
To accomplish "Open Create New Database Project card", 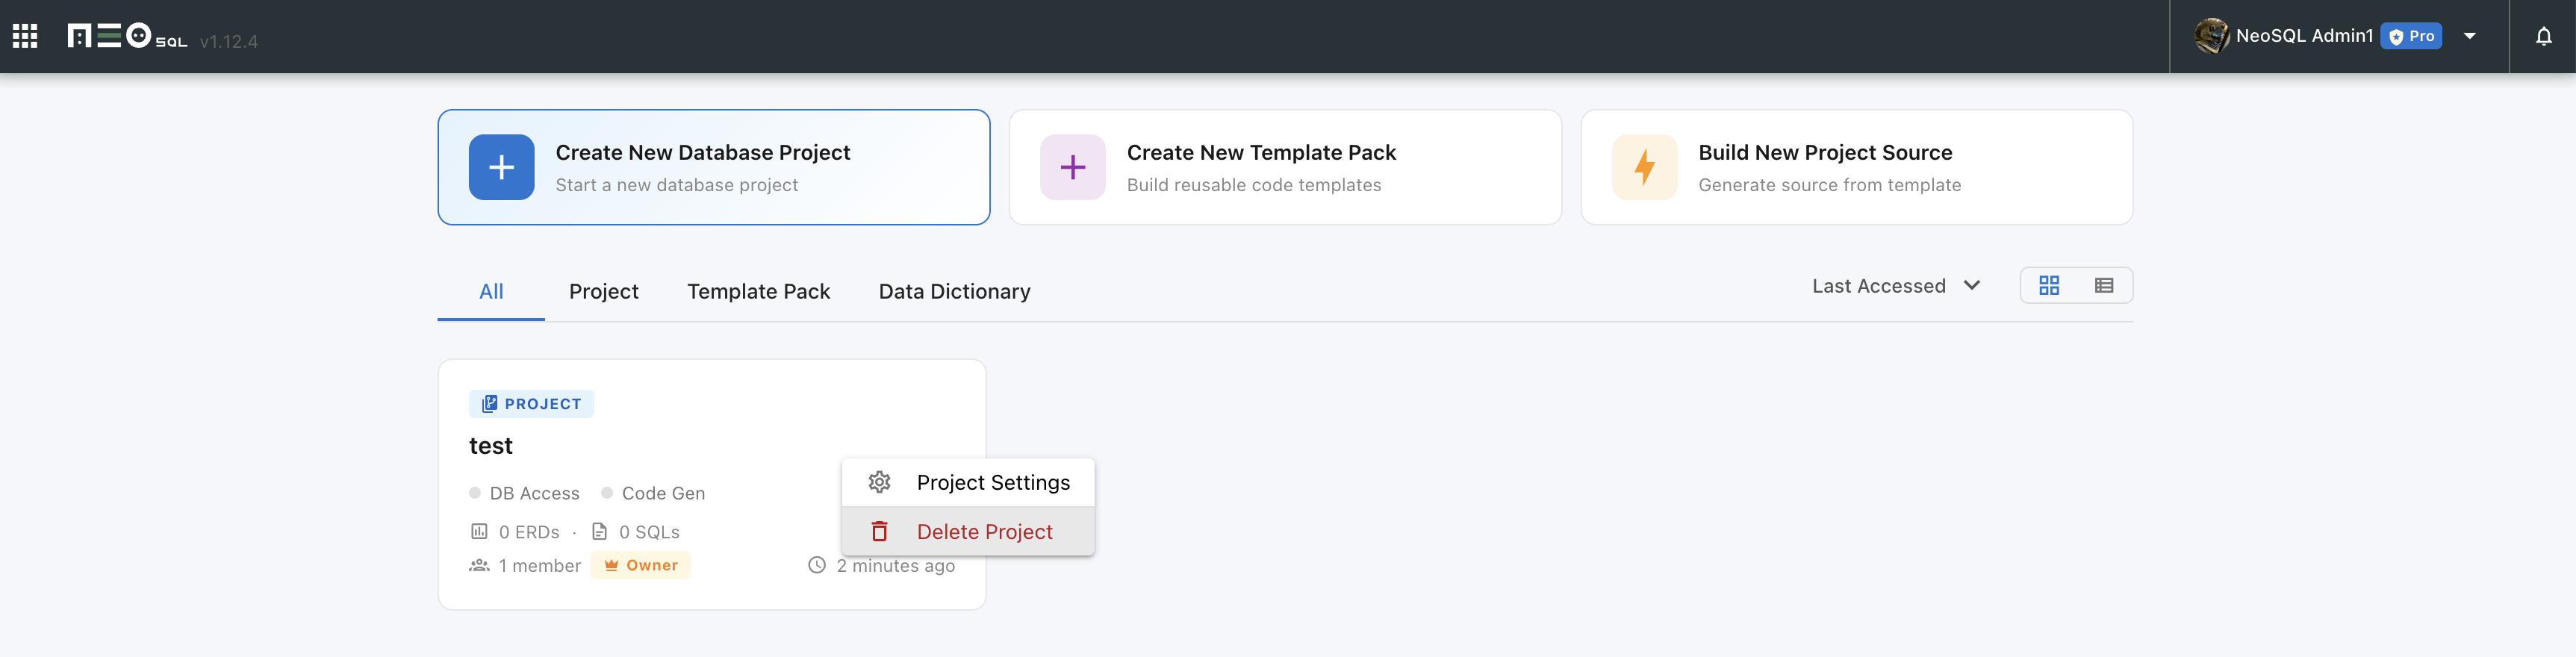I will (714, 167).
